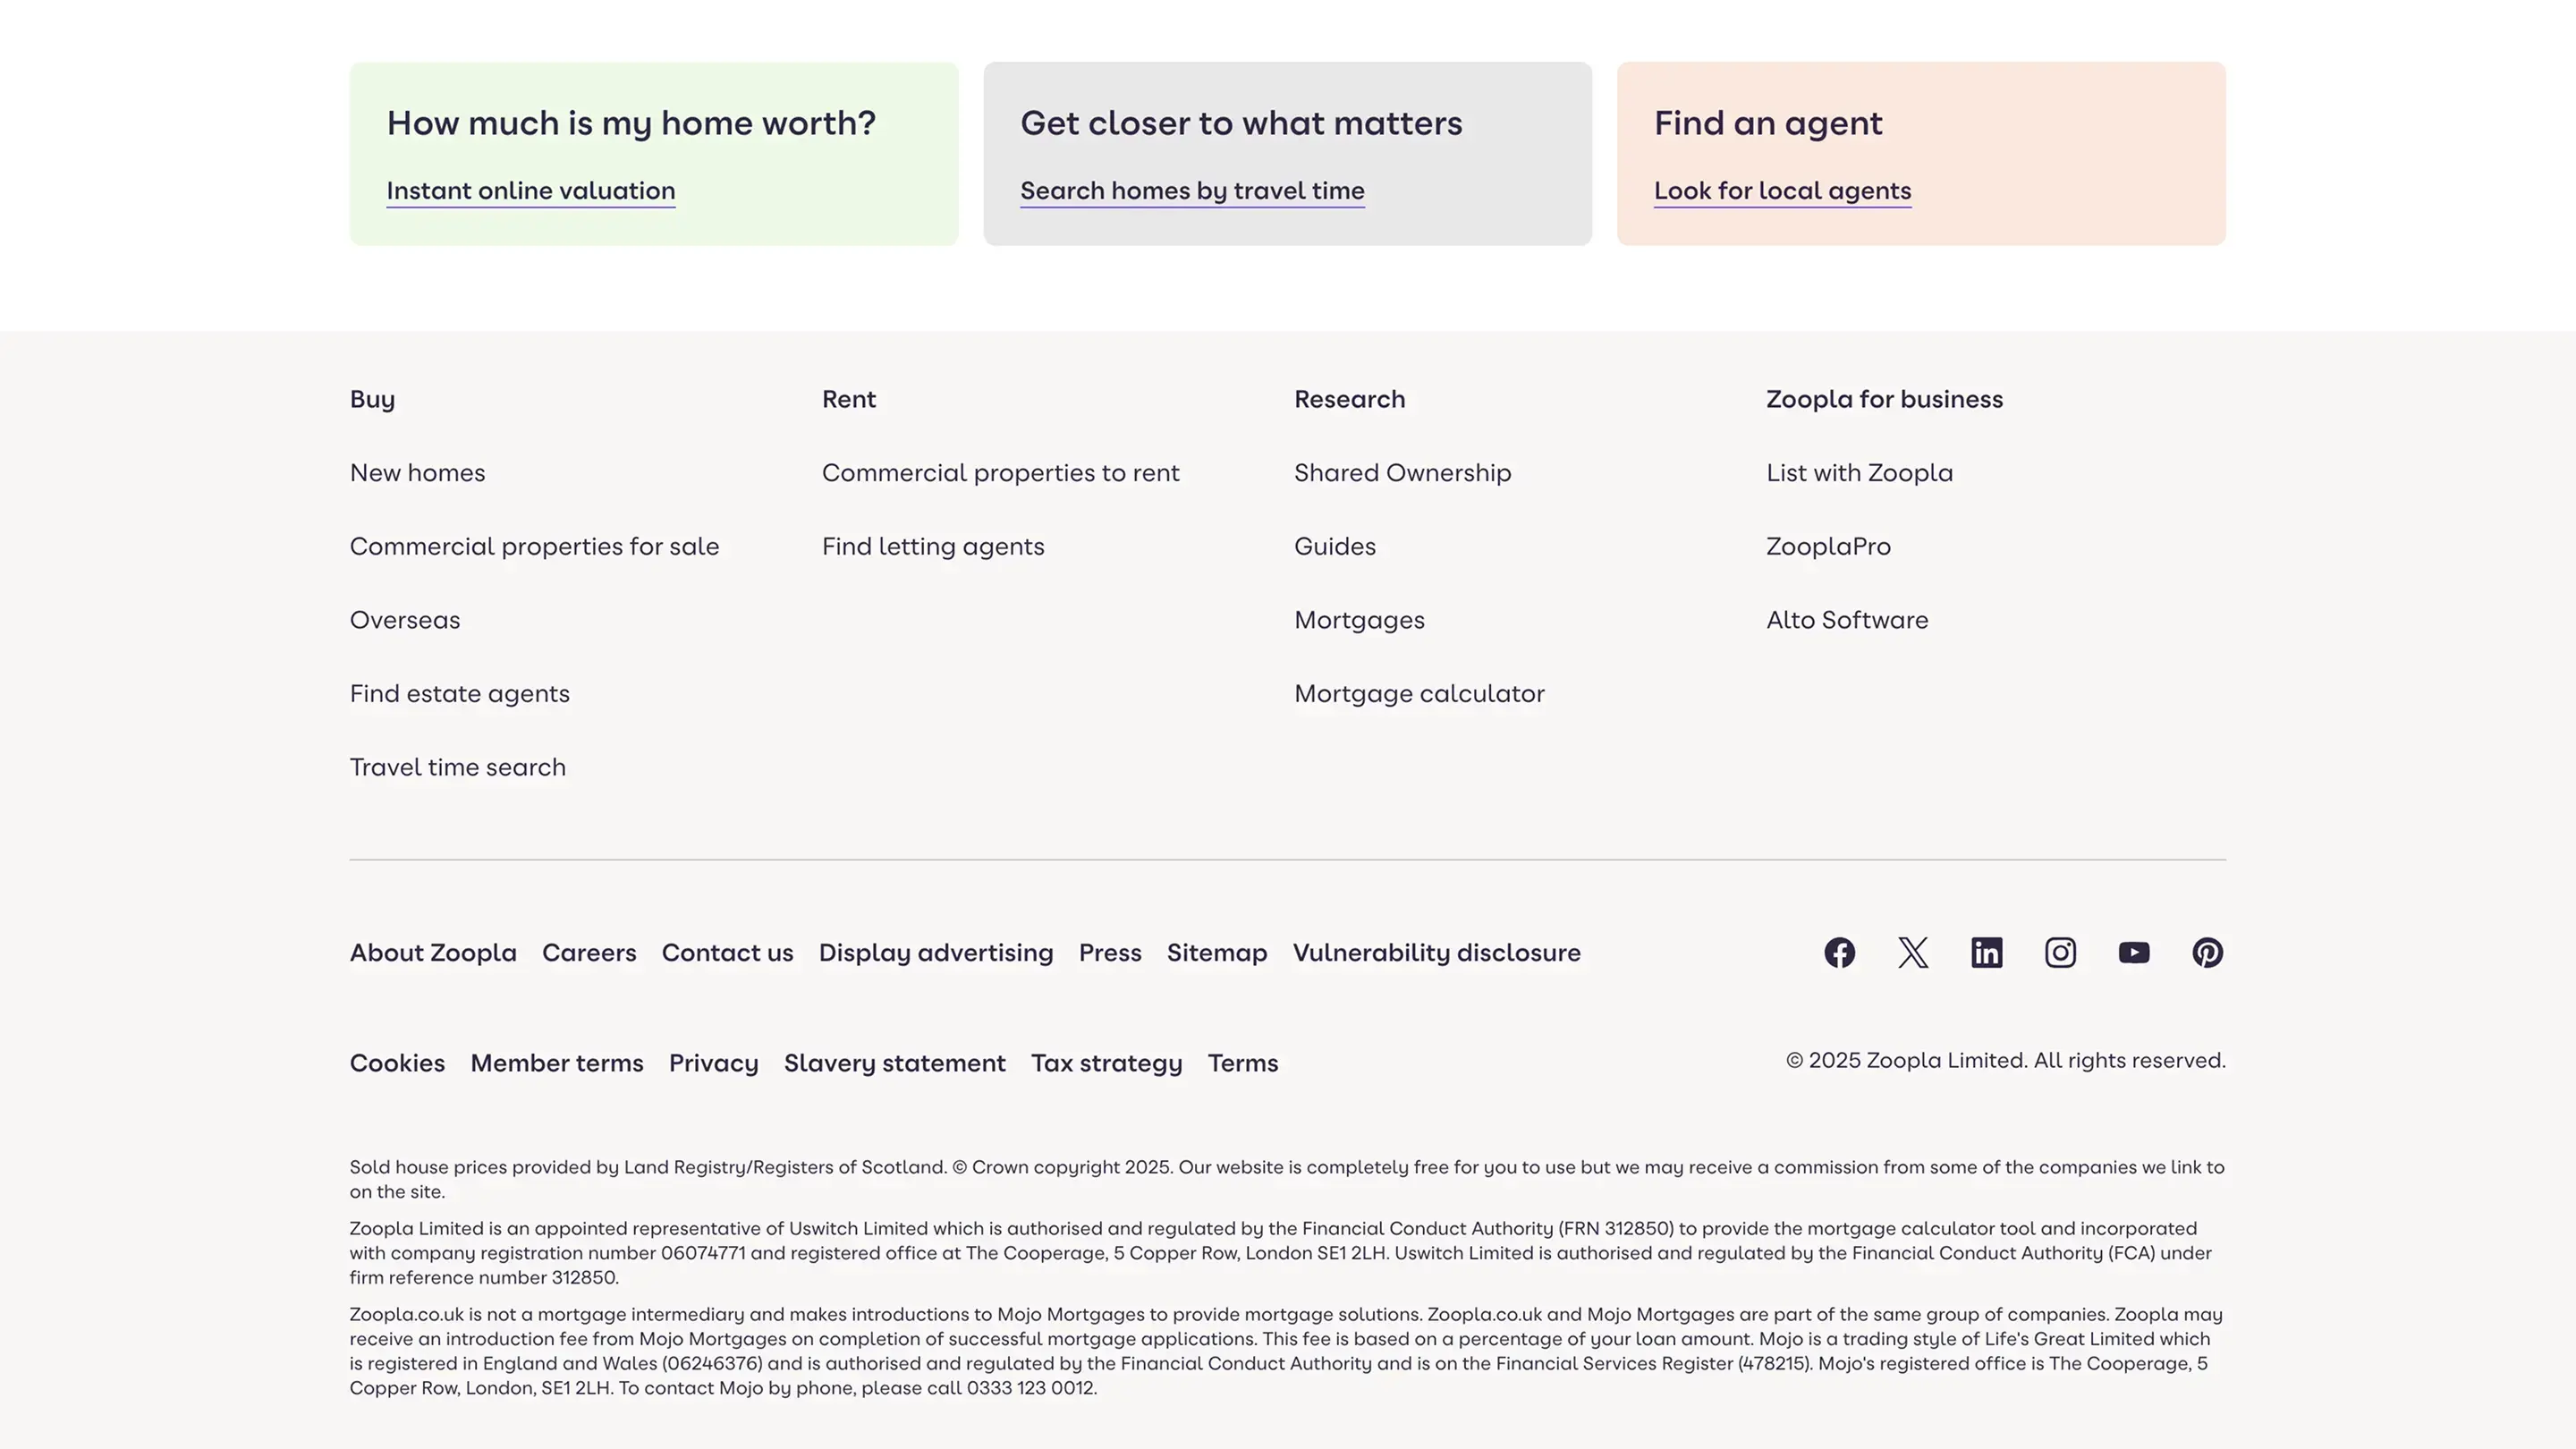Go to the Careers page link

pyautogui.click(x=589, y=953)
